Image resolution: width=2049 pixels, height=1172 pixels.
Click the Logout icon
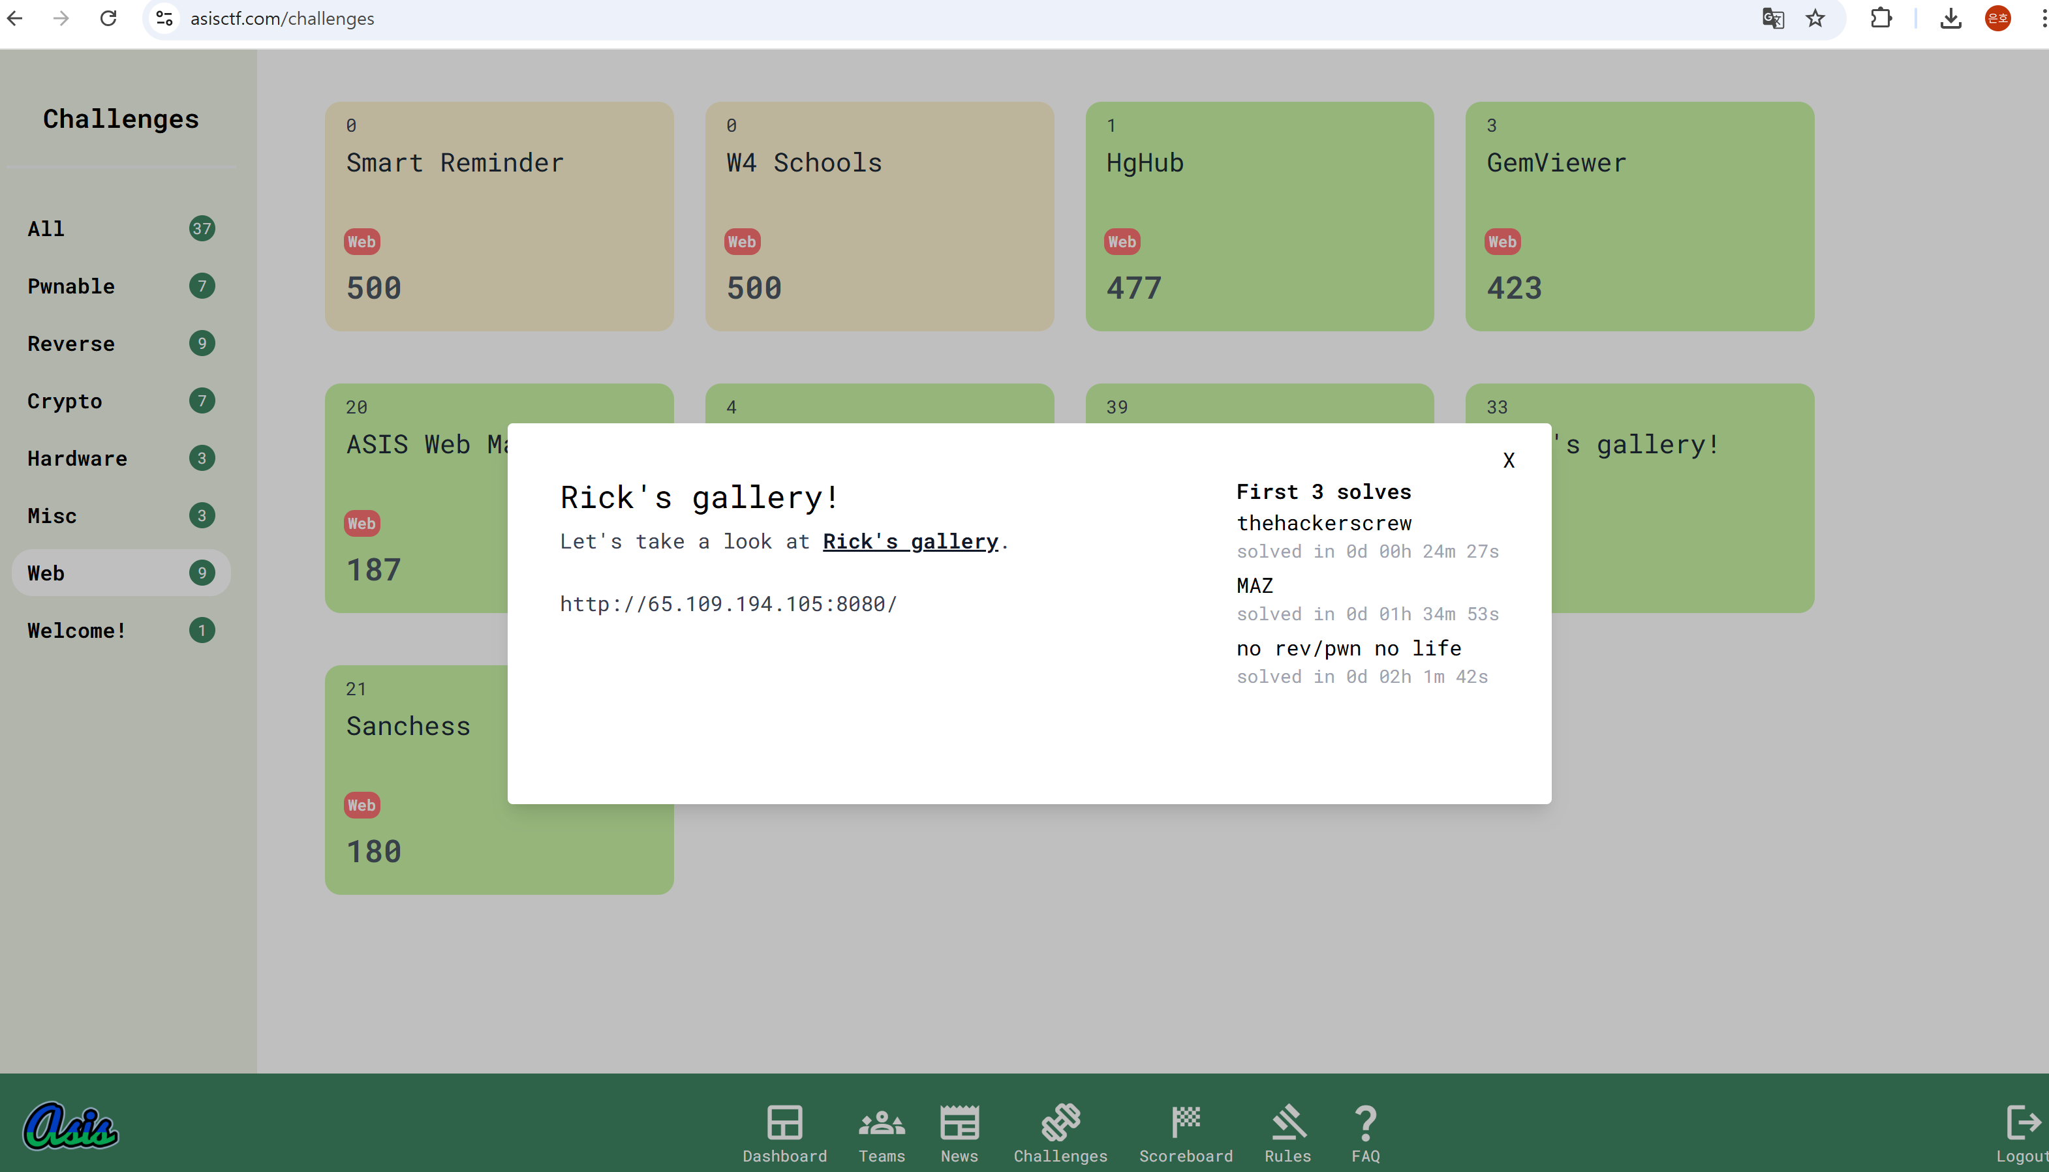coord(2022,1123)
